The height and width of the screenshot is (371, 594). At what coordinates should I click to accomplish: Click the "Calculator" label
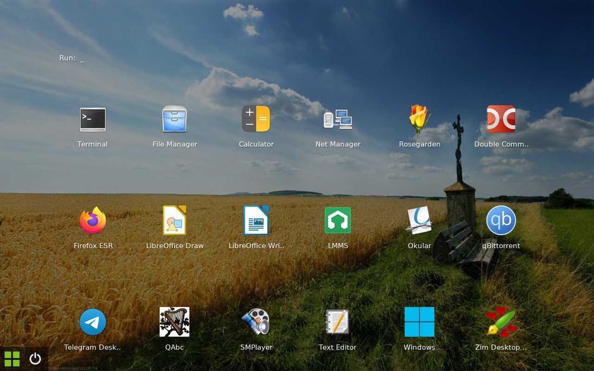pos(256,144)
